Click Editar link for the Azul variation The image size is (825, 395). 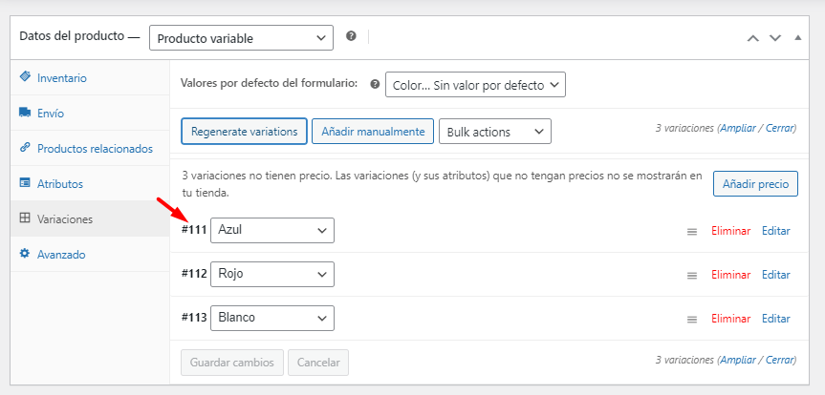[776, 231]
